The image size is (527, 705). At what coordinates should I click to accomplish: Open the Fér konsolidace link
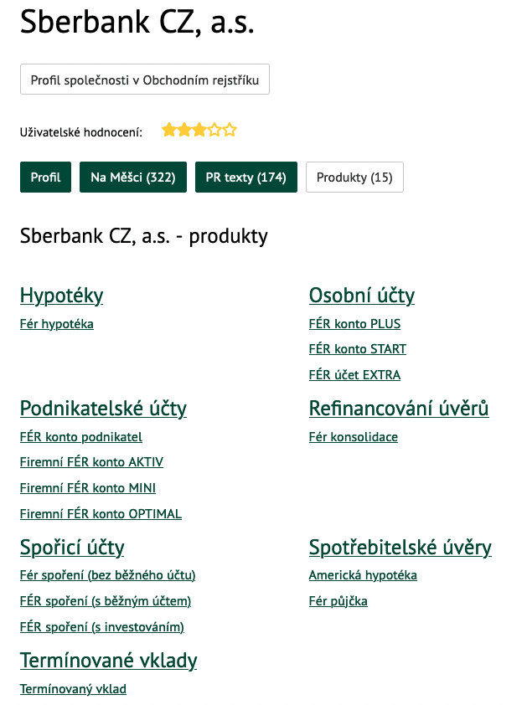(x=354, y=436)
